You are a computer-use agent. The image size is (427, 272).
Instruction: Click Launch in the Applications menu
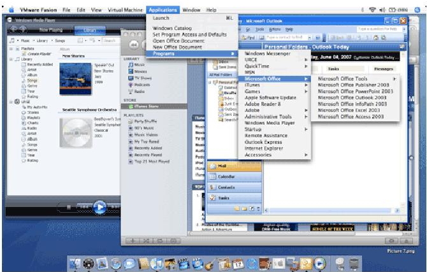click(x=192, y=18)
